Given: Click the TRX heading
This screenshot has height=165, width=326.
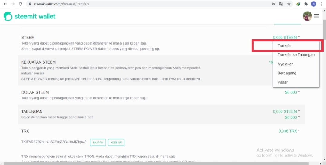Looking at the screenshot, I should click(25, 131).
